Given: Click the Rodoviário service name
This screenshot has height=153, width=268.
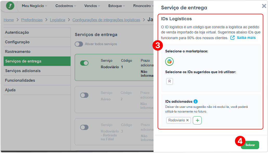Looking at the screenshot, I should coord(110,67).
